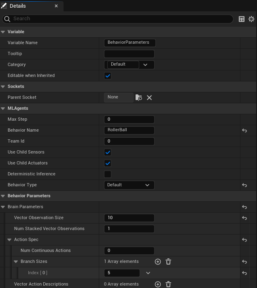This screenshot has height=288, width=257.
Task: Reset Behavior Name to default value
Action: click(244, 130)
